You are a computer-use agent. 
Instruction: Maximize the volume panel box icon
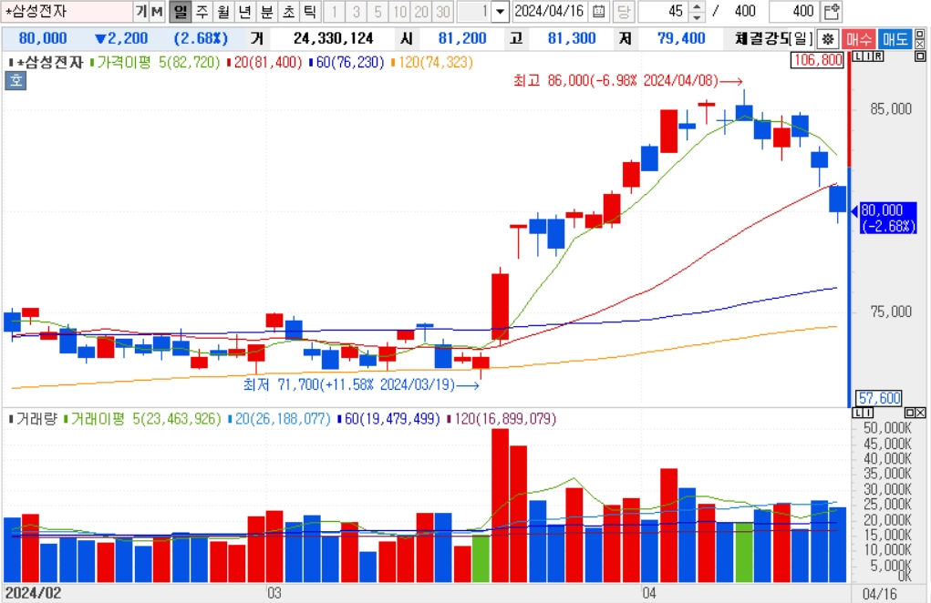tap(910, 412)
